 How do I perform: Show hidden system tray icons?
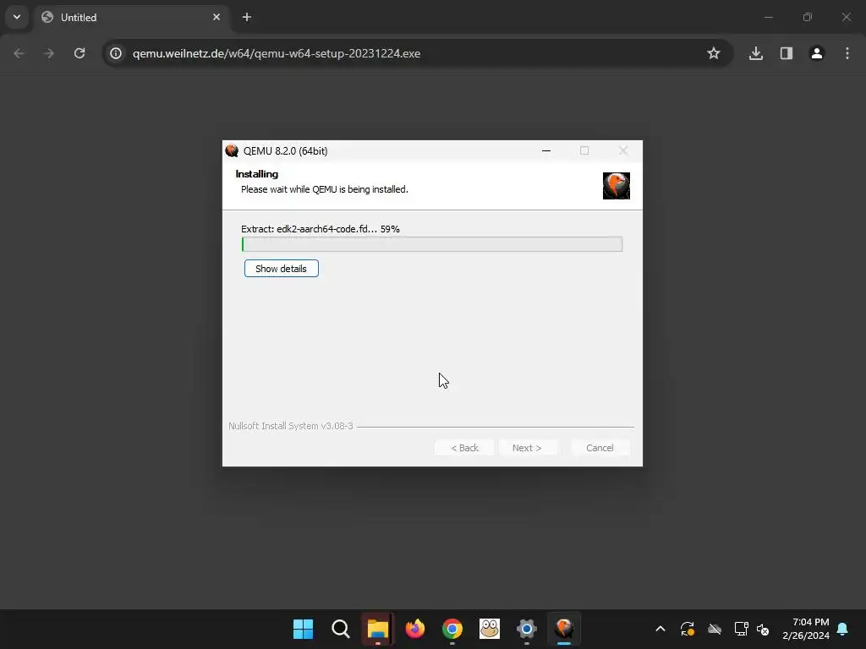[x=660, y=629]
